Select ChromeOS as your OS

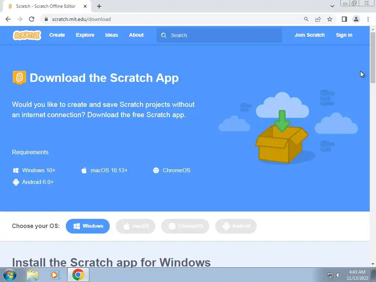click(x=185, y=226)
